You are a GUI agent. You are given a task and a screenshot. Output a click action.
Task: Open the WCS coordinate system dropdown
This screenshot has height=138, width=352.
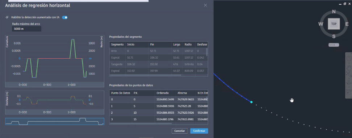(334, 45)
